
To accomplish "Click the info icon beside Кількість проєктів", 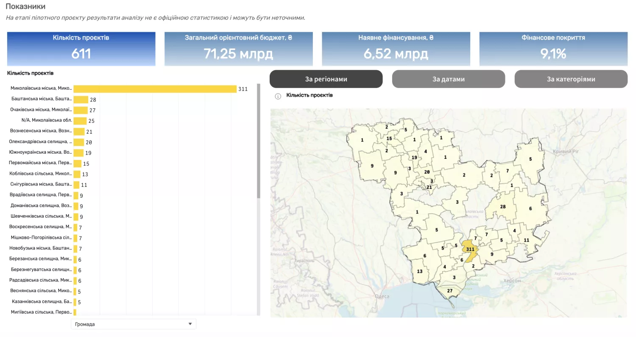I will pyautogui.click(x=278, y=96).
